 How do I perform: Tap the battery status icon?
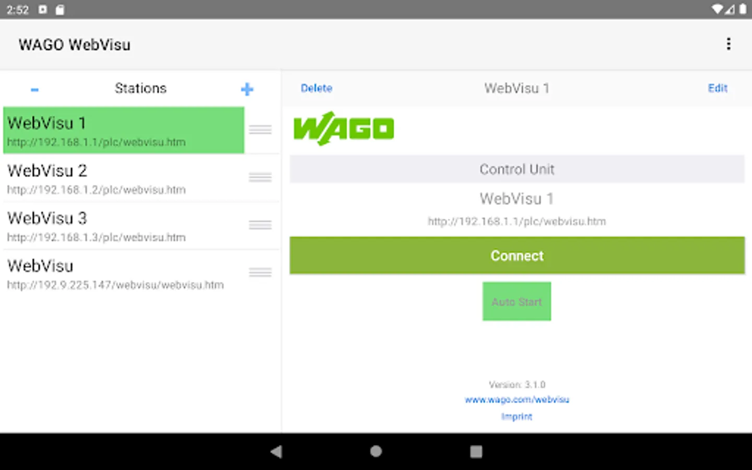[x=743, y=9]
